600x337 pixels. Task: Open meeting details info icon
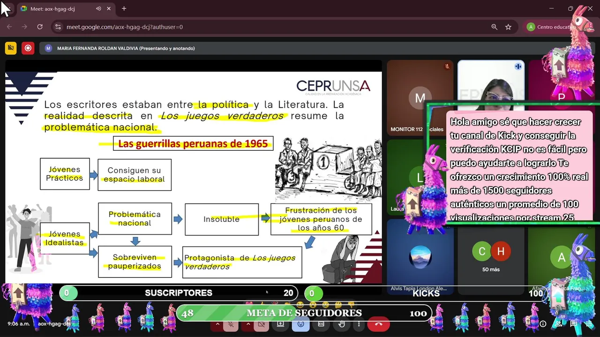pyautogui.click(x=543, y=324)
